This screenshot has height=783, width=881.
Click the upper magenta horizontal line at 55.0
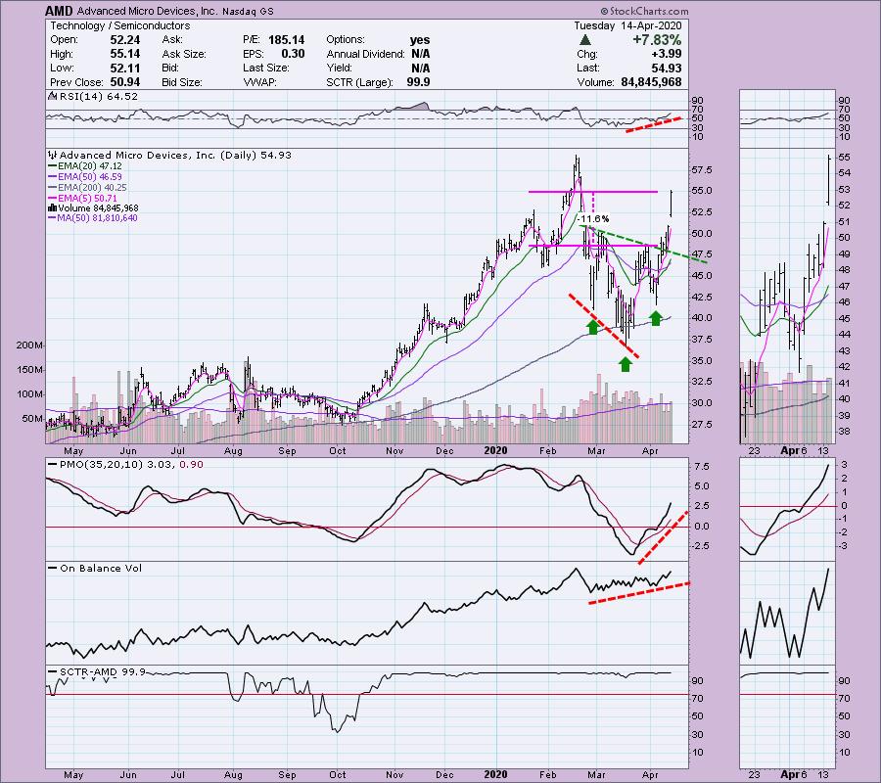(x=593, y=192)
